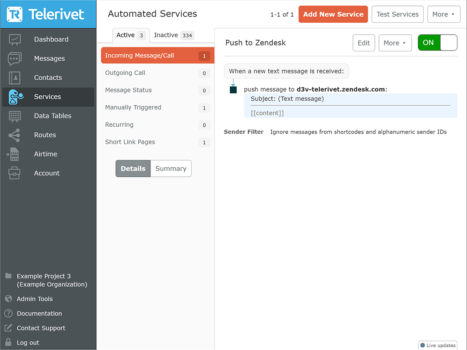
Task: Click the Documentation question mark icon
Action: tap(8, 314)
